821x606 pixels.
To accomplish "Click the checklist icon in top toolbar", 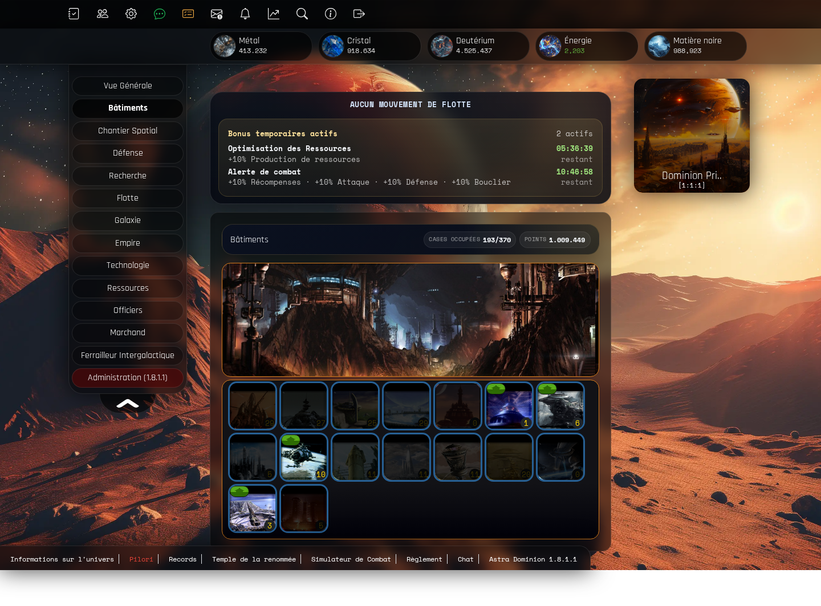I will click(x=74, y=14).
